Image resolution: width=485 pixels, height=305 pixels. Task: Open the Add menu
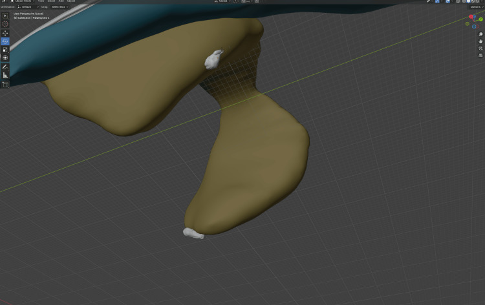pos(61,1)
